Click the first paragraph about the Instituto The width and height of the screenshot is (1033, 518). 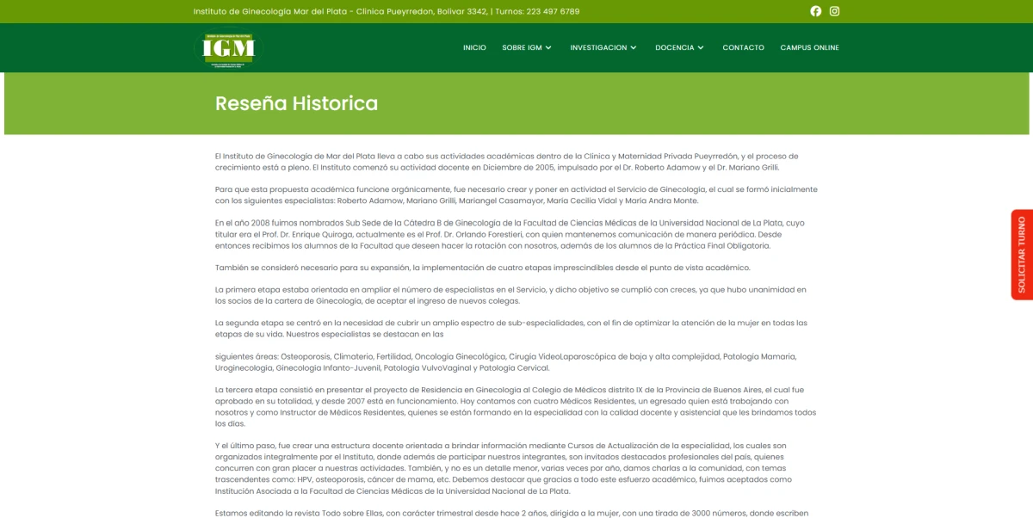click(507, 162)
